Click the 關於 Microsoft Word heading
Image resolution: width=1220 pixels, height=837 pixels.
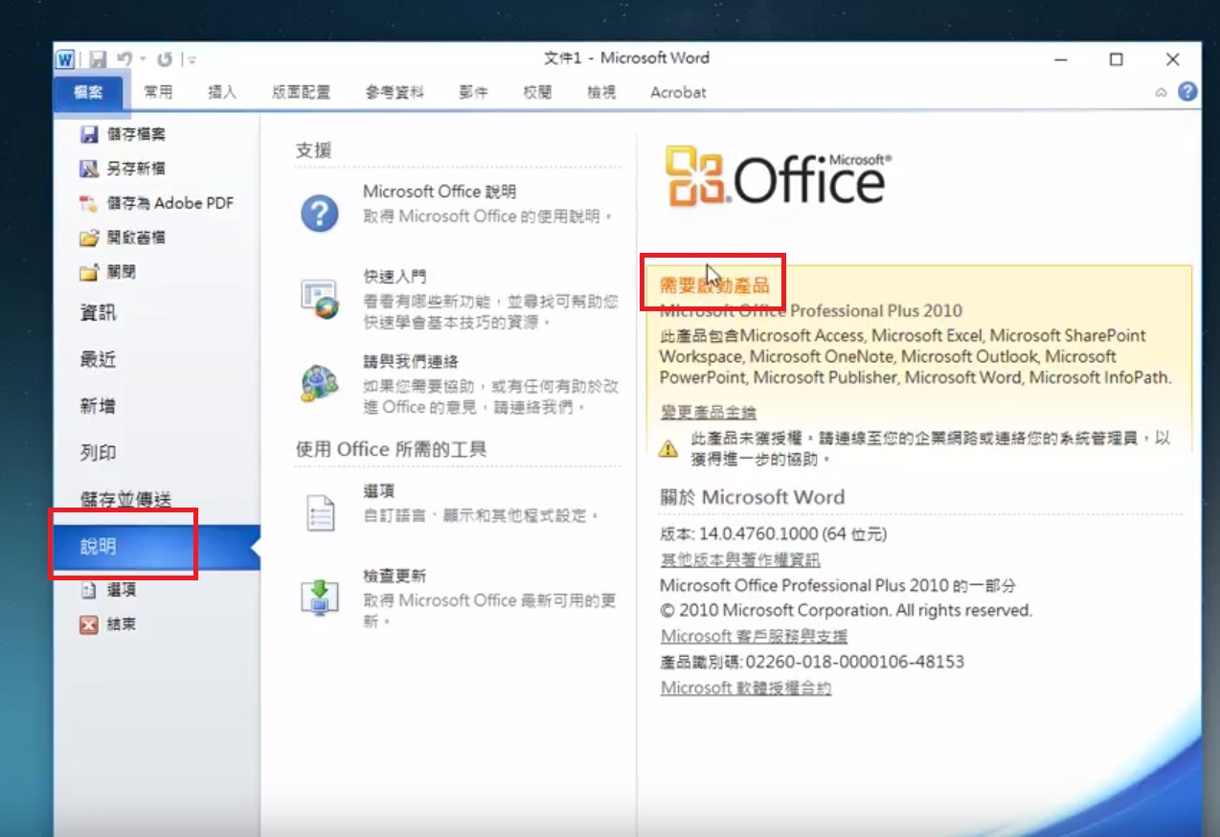click(x=753, y=497)
